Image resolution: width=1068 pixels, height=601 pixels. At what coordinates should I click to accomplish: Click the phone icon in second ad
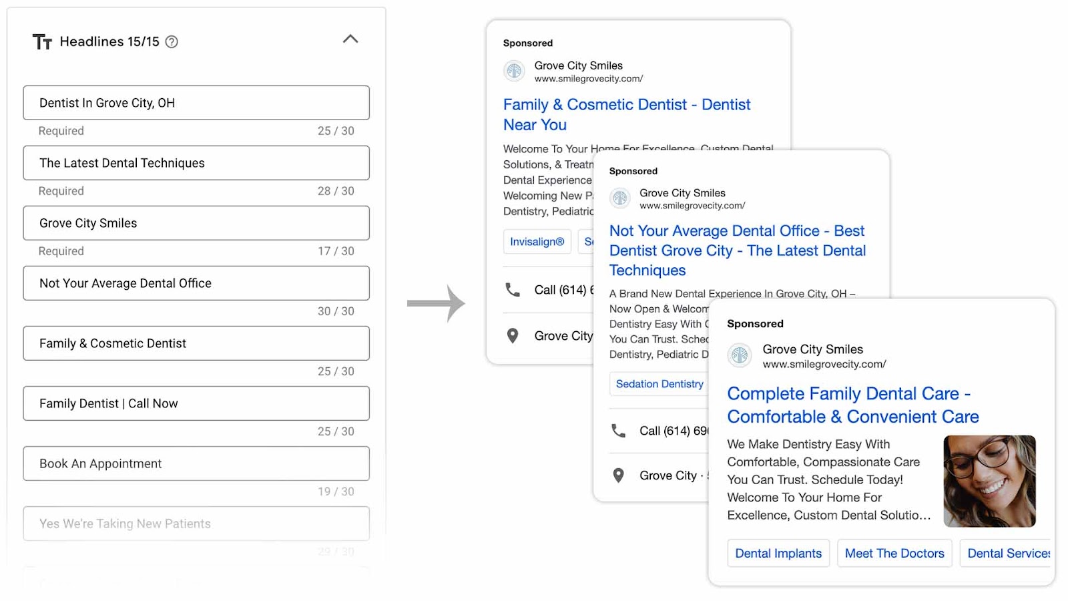(619, 431)
